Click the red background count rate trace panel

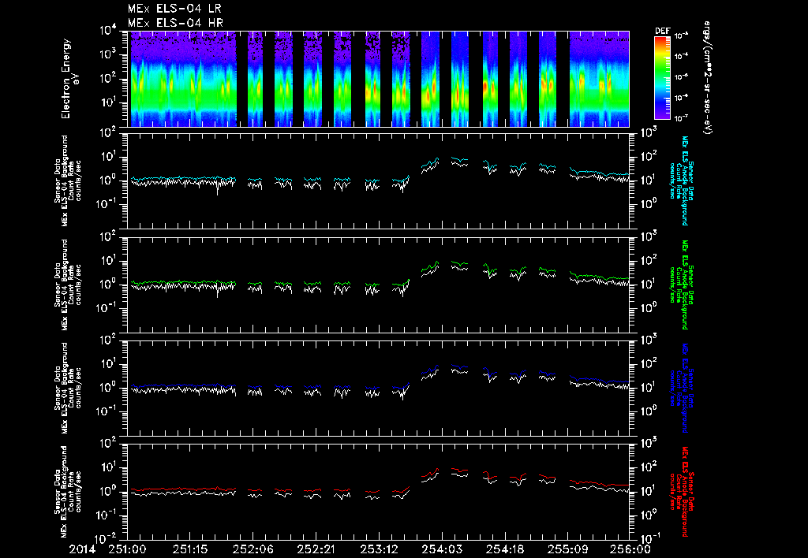(x=378, y=492)
